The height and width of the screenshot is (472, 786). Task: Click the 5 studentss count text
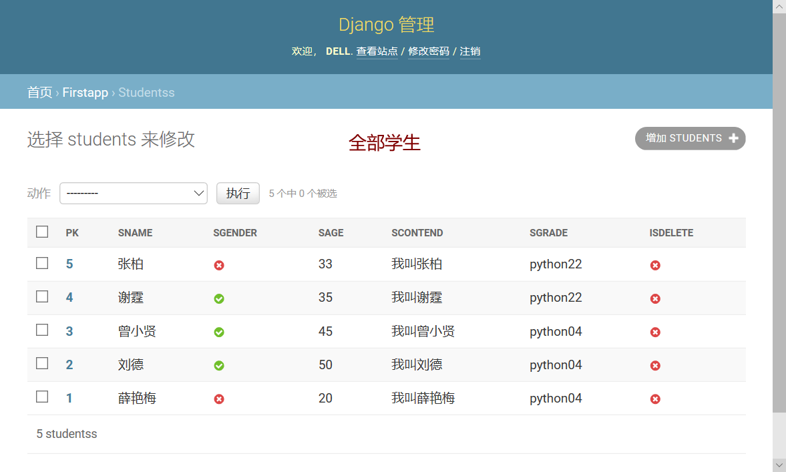click(67, 434)
